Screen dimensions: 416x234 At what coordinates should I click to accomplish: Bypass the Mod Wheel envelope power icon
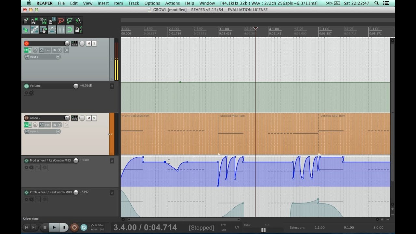112,161
